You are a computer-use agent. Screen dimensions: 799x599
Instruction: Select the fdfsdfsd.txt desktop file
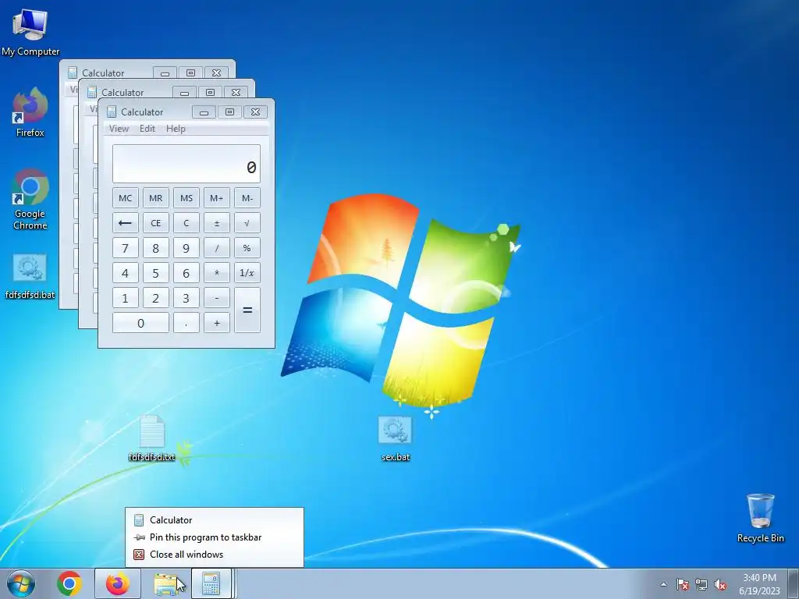pos(152,438)
